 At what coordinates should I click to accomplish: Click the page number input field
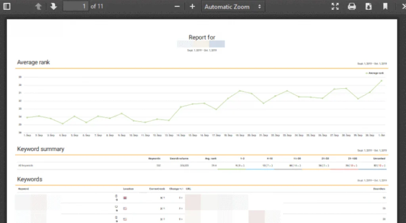tap(75, 6)
